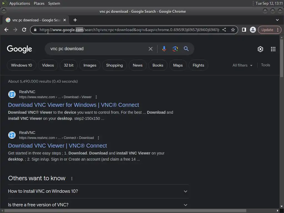Open the Applications menu
Screen dimensions: 284x213
20,3
